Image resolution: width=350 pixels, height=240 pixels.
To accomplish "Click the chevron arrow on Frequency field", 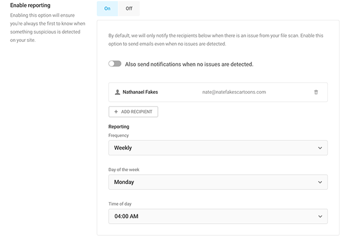I will tap(319, 148).
